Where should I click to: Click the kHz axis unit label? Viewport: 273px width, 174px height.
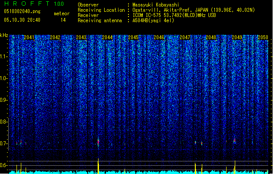point(4,35)
